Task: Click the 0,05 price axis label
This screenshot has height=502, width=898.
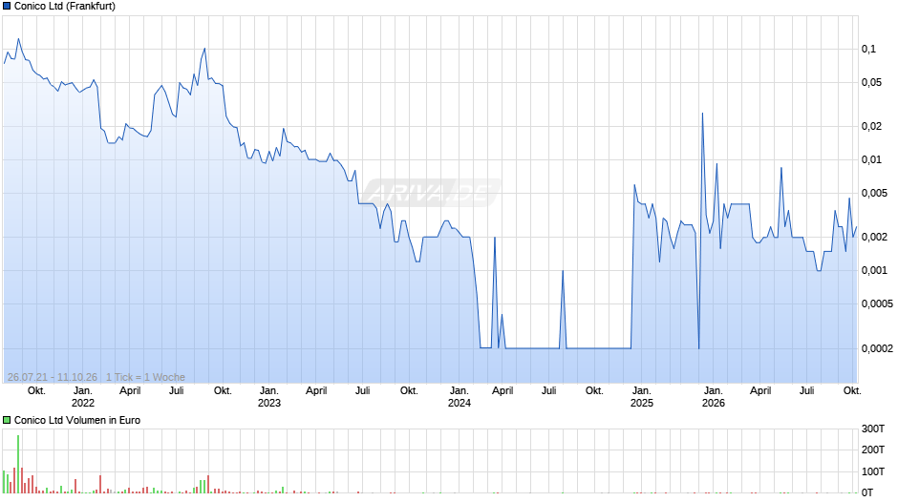Action: [871, 83]
